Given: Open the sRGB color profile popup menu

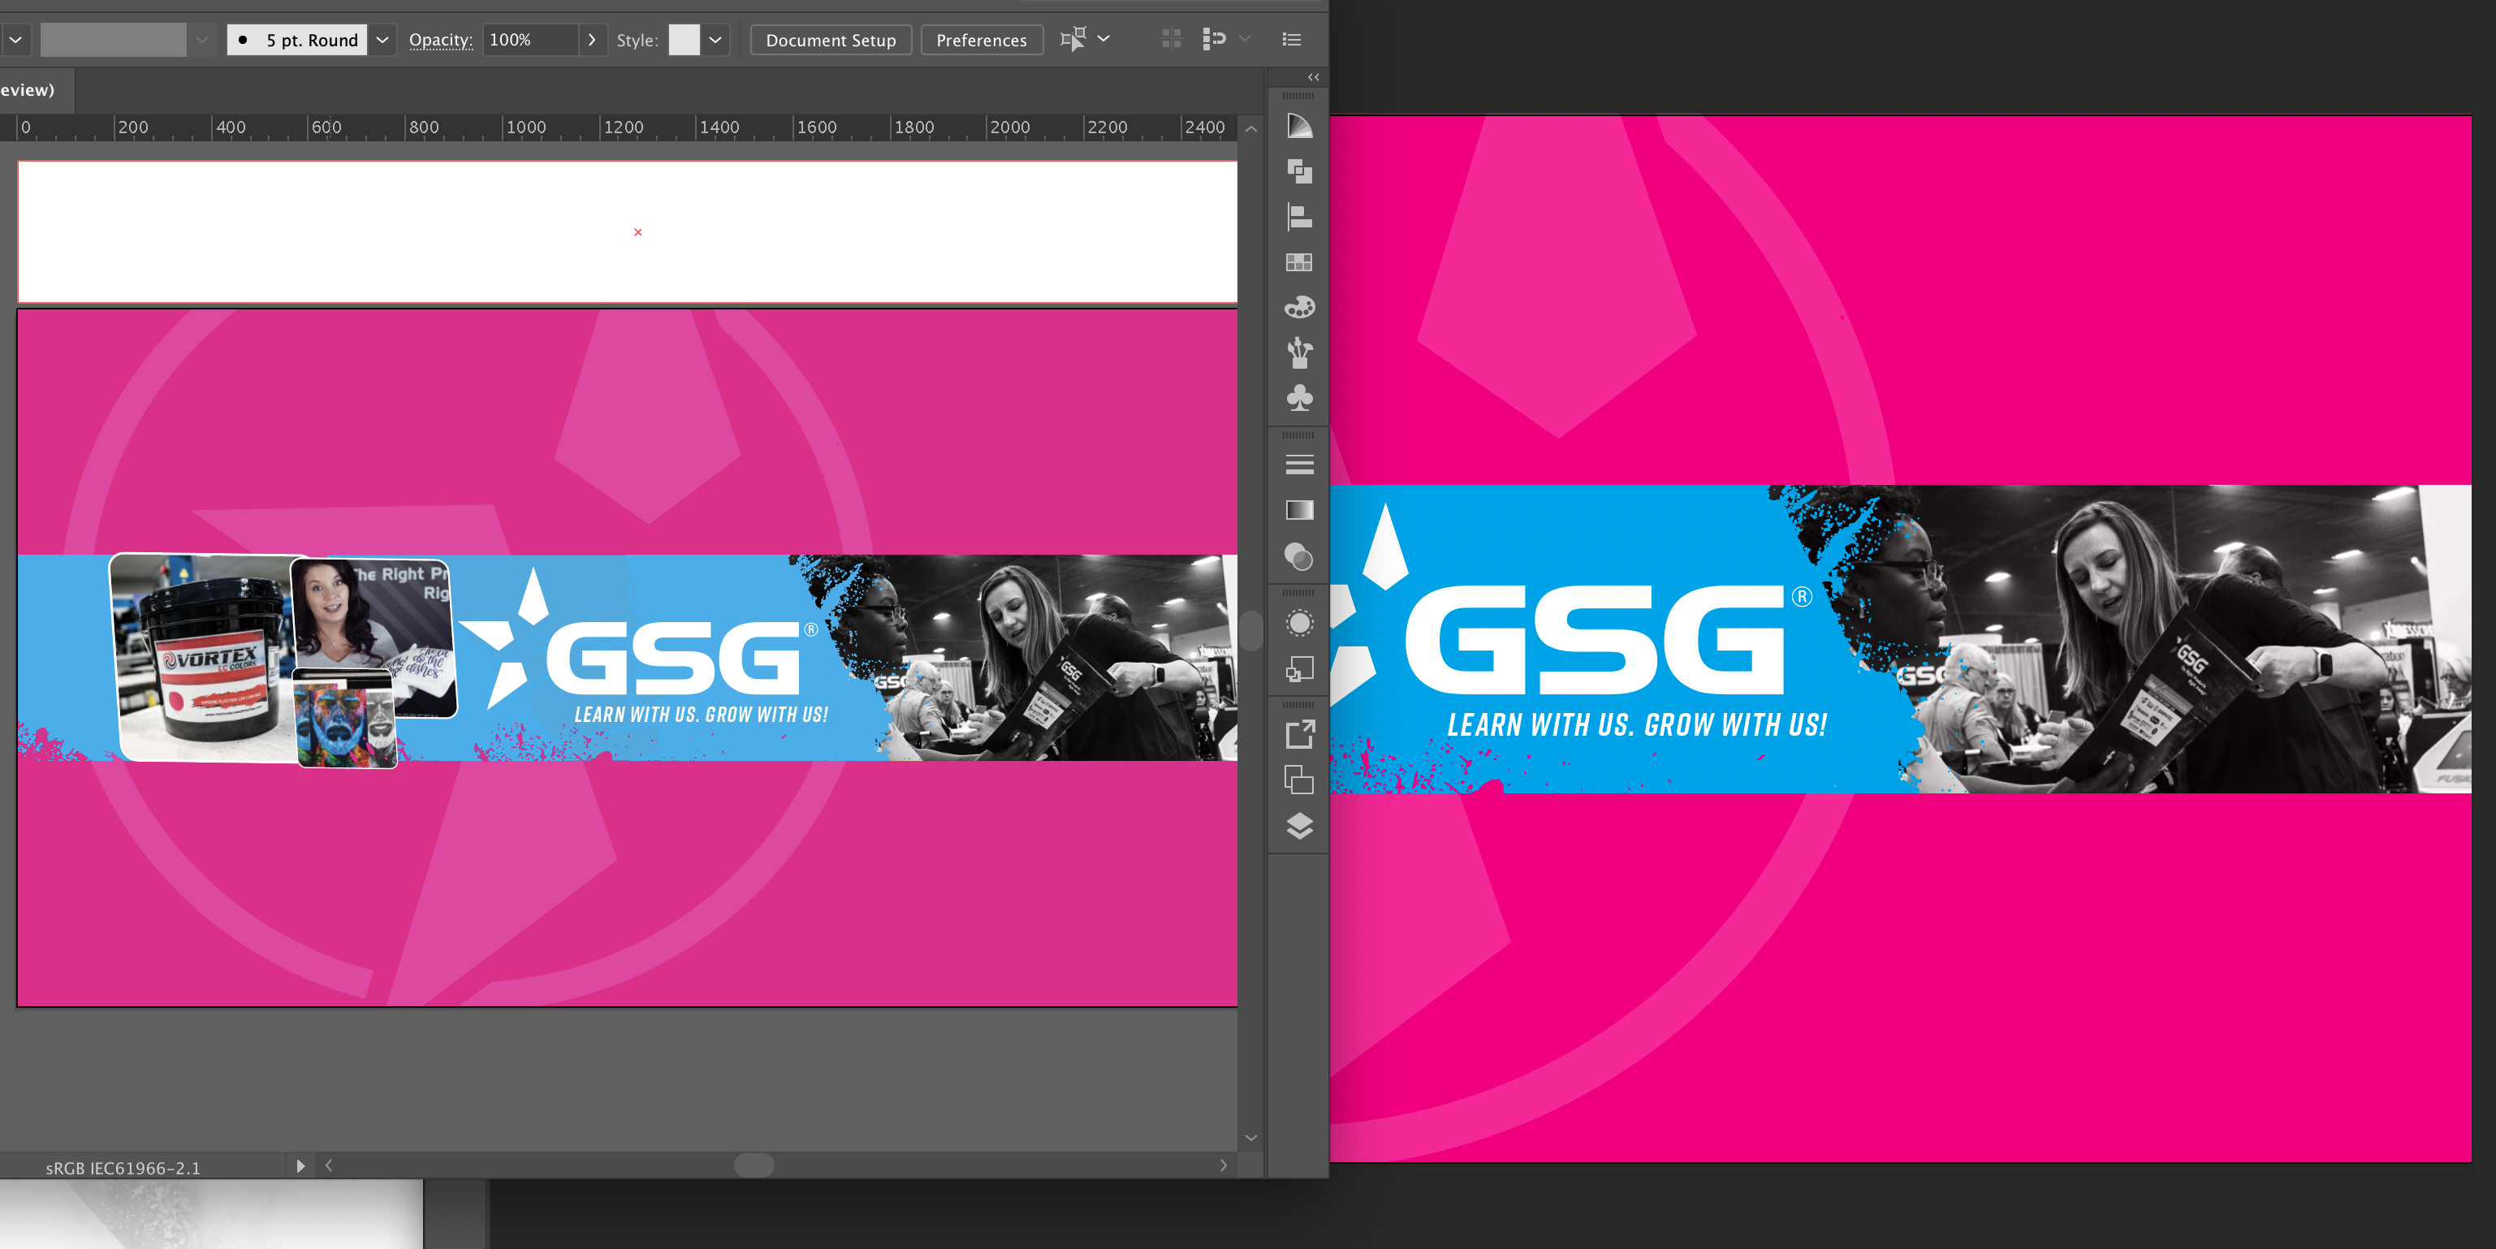Looking at the screenshot, I should click(300, 1168).
